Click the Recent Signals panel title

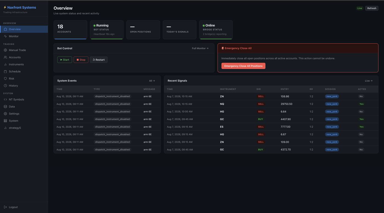pyautogui.click(x=177, y=81)
